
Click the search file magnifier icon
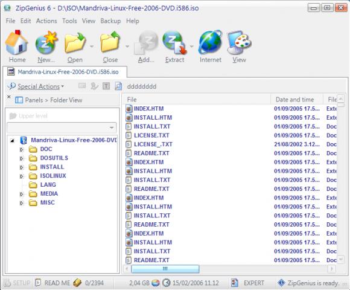118,86
